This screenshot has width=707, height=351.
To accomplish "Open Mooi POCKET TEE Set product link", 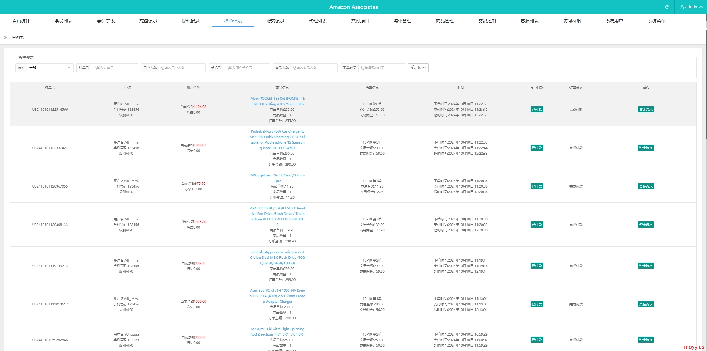I will point(277,101).
